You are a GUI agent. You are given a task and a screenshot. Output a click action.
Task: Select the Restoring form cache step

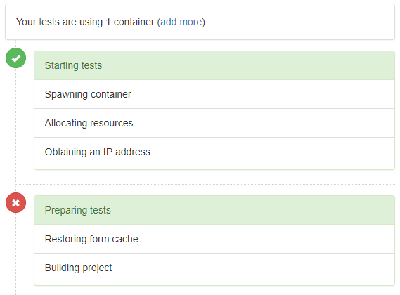[x=214, y=239]
